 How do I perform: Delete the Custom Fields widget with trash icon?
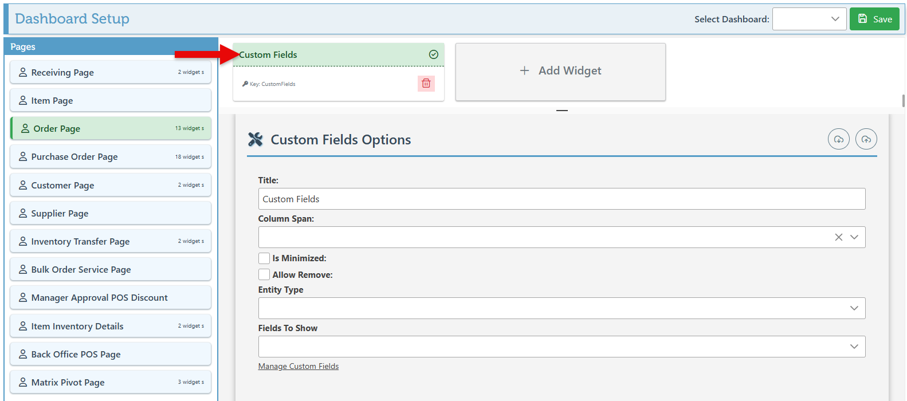tap(426, 84)
